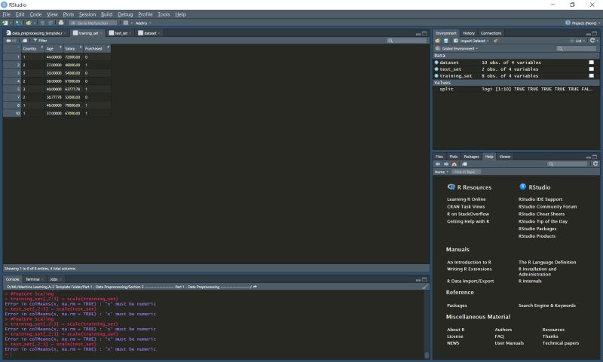This screenshot has height=362, width=603.
Task: Click the Filter button in data viewer
Action: (41, 41)
